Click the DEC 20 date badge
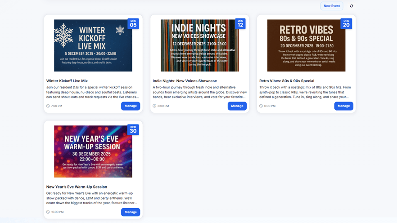The height and width of the screenshot is (223, 397). pos(346,24)
